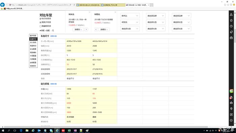Click the browser back arrow button
The image size is (236, 133).
[2, 5]
